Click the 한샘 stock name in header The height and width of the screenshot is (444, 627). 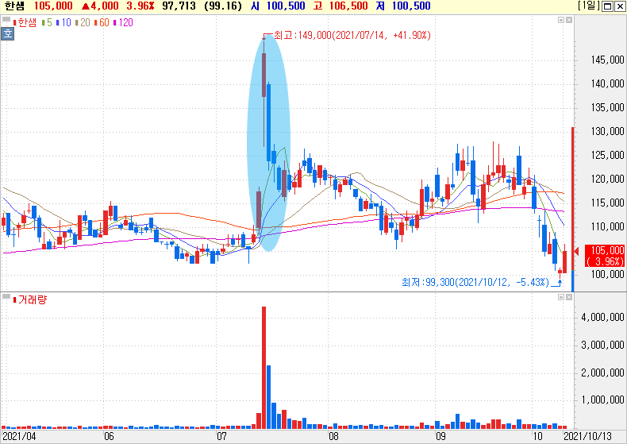tap(14, 6)
